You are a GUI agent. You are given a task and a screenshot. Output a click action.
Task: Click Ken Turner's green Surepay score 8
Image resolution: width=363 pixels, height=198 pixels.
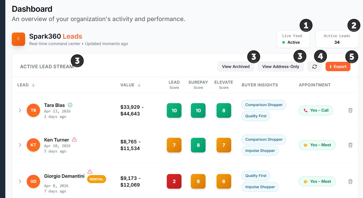[198, 145]
